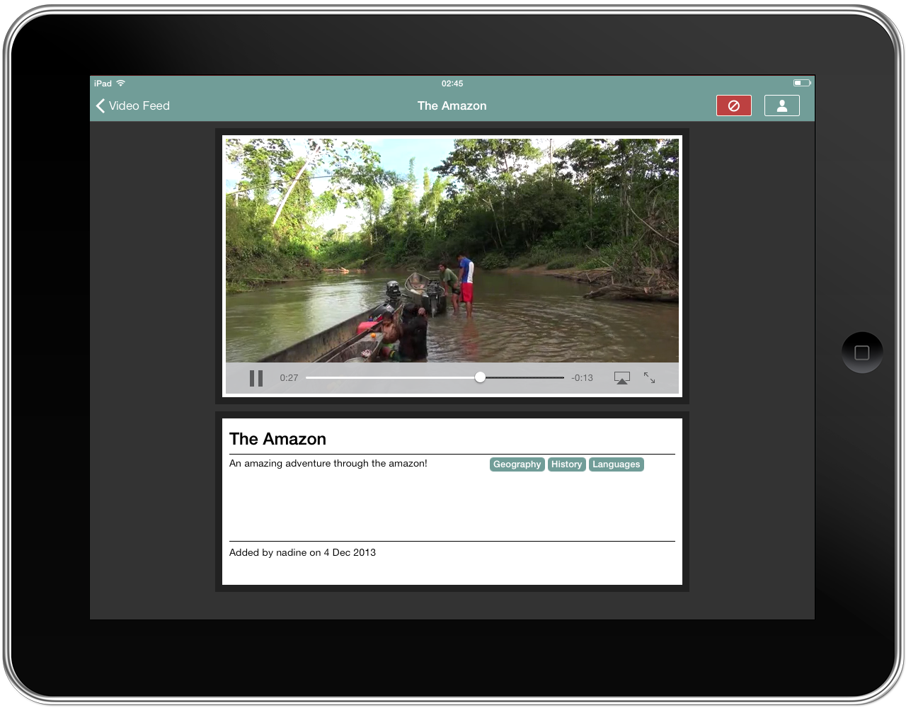
Task: Open the user profile button
Action: click(x=781, y=105)
